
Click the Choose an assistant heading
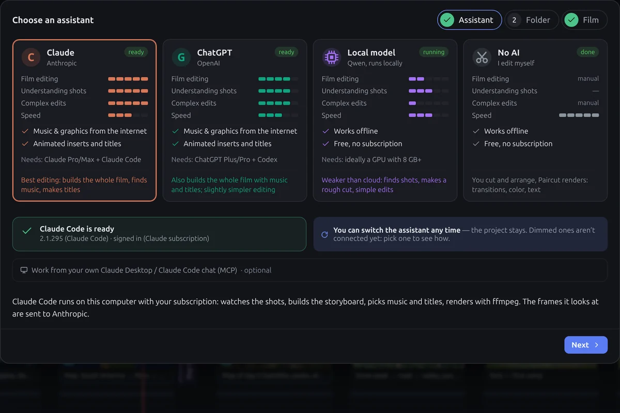pos(53,20)
